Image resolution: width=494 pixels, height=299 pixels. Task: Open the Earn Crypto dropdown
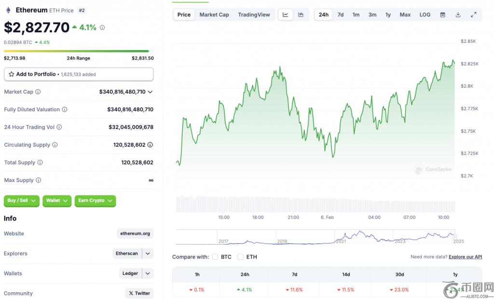click(95, 201)
